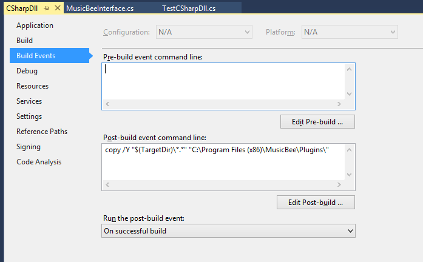Select the Debug properties page
Screen dimensions: 423x262
click(27, 71)
